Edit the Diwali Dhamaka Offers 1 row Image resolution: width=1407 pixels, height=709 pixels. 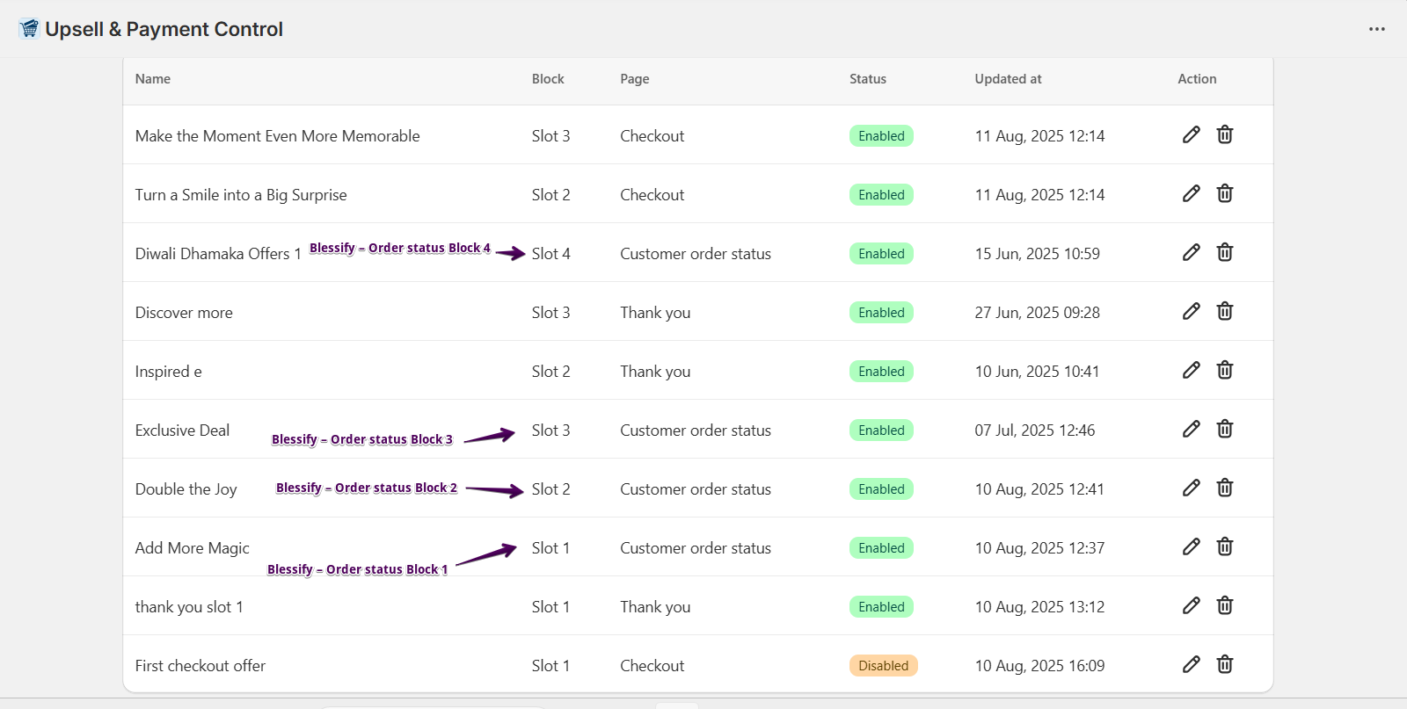1191,252
